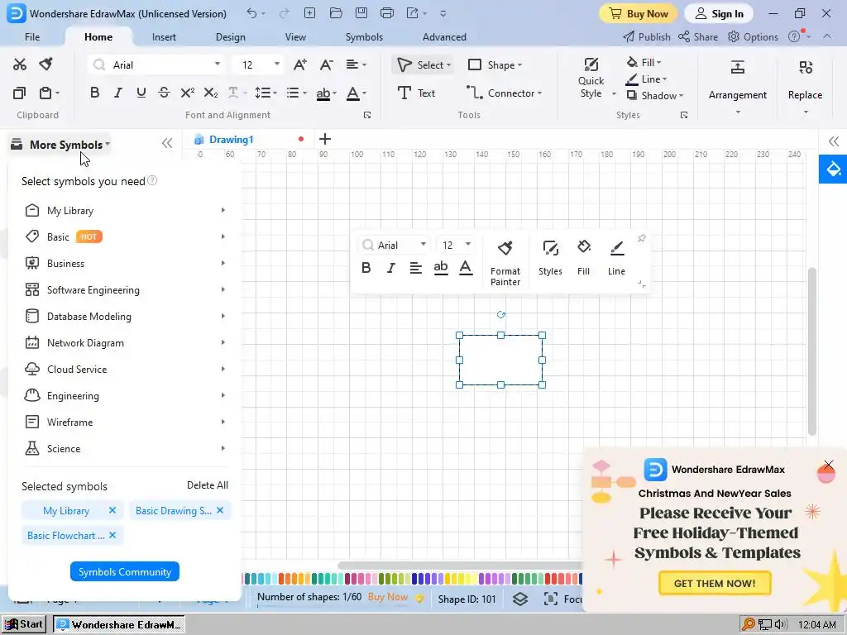847x635 pixels.
Task: Open Styles in floating toolbar
Action: click(550, 258)
